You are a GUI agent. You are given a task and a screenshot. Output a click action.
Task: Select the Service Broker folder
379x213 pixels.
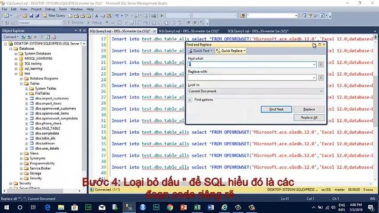tap(40, 168)
